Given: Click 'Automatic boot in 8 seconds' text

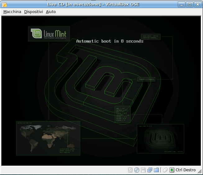Looking at the screenshot, I should [x=110, y=41].
